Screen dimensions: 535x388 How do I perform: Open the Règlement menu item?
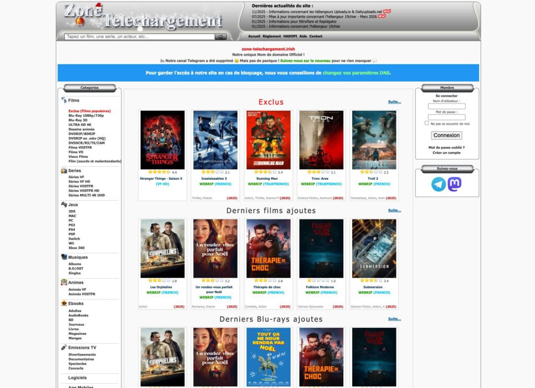pos(272,36)
